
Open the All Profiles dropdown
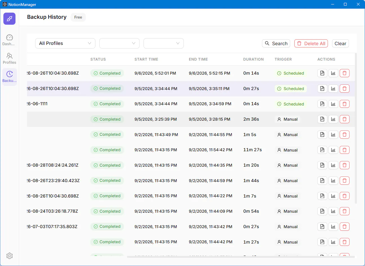click(65, 43)
